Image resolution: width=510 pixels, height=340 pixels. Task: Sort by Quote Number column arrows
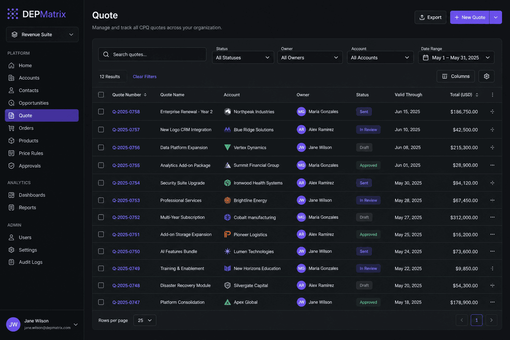pos(145,95)
